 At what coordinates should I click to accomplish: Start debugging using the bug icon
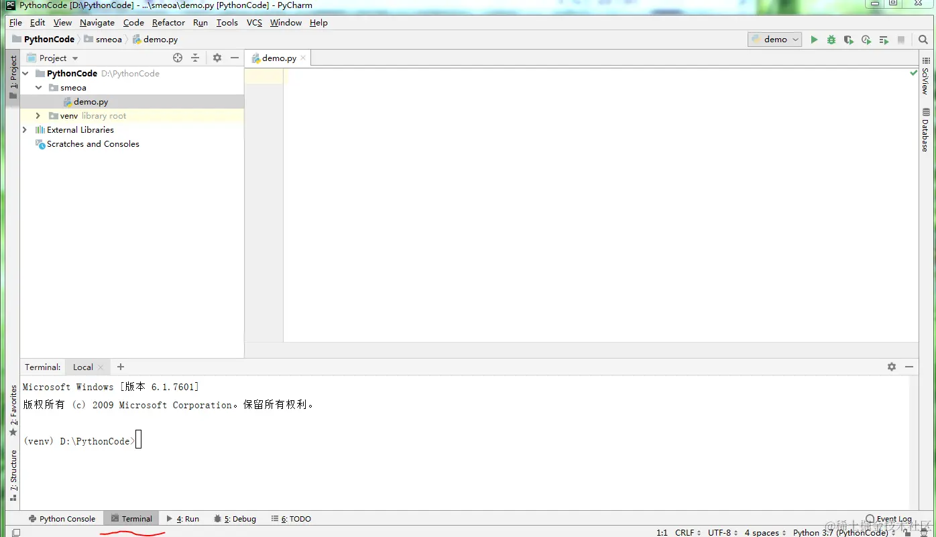(x=831, y=39)
